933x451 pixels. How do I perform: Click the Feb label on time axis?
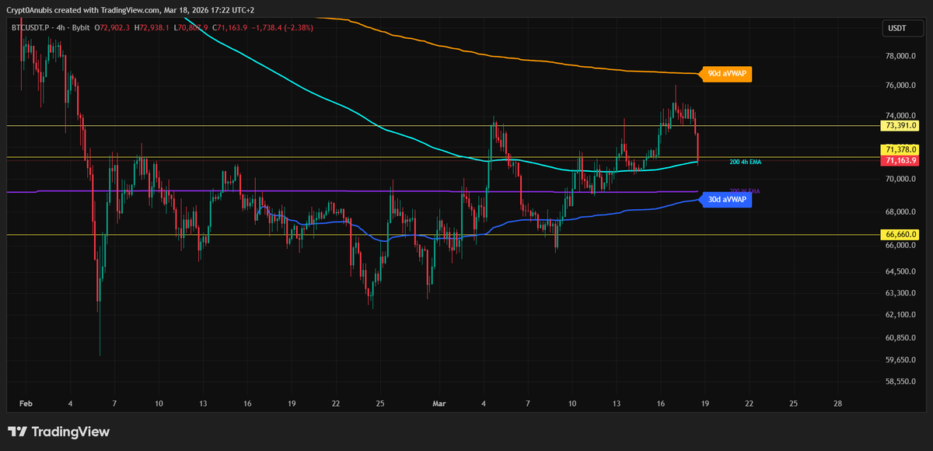pos(25,405)
